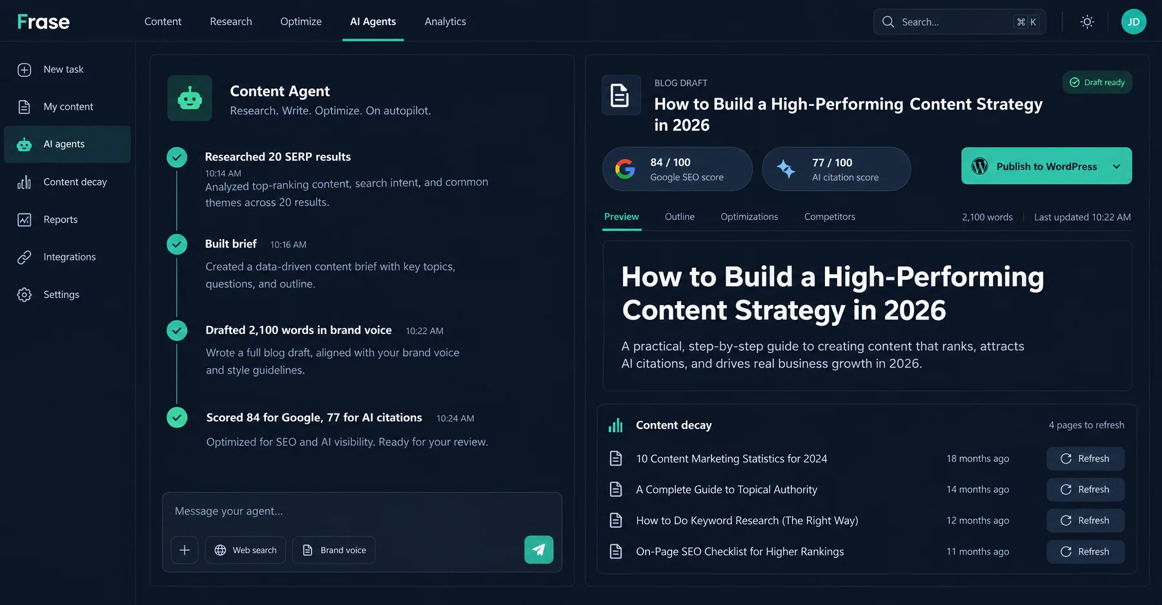Click the AI citation score sparkle badge
Screen dimensions: 1162x605
click(x=836, y=169)
